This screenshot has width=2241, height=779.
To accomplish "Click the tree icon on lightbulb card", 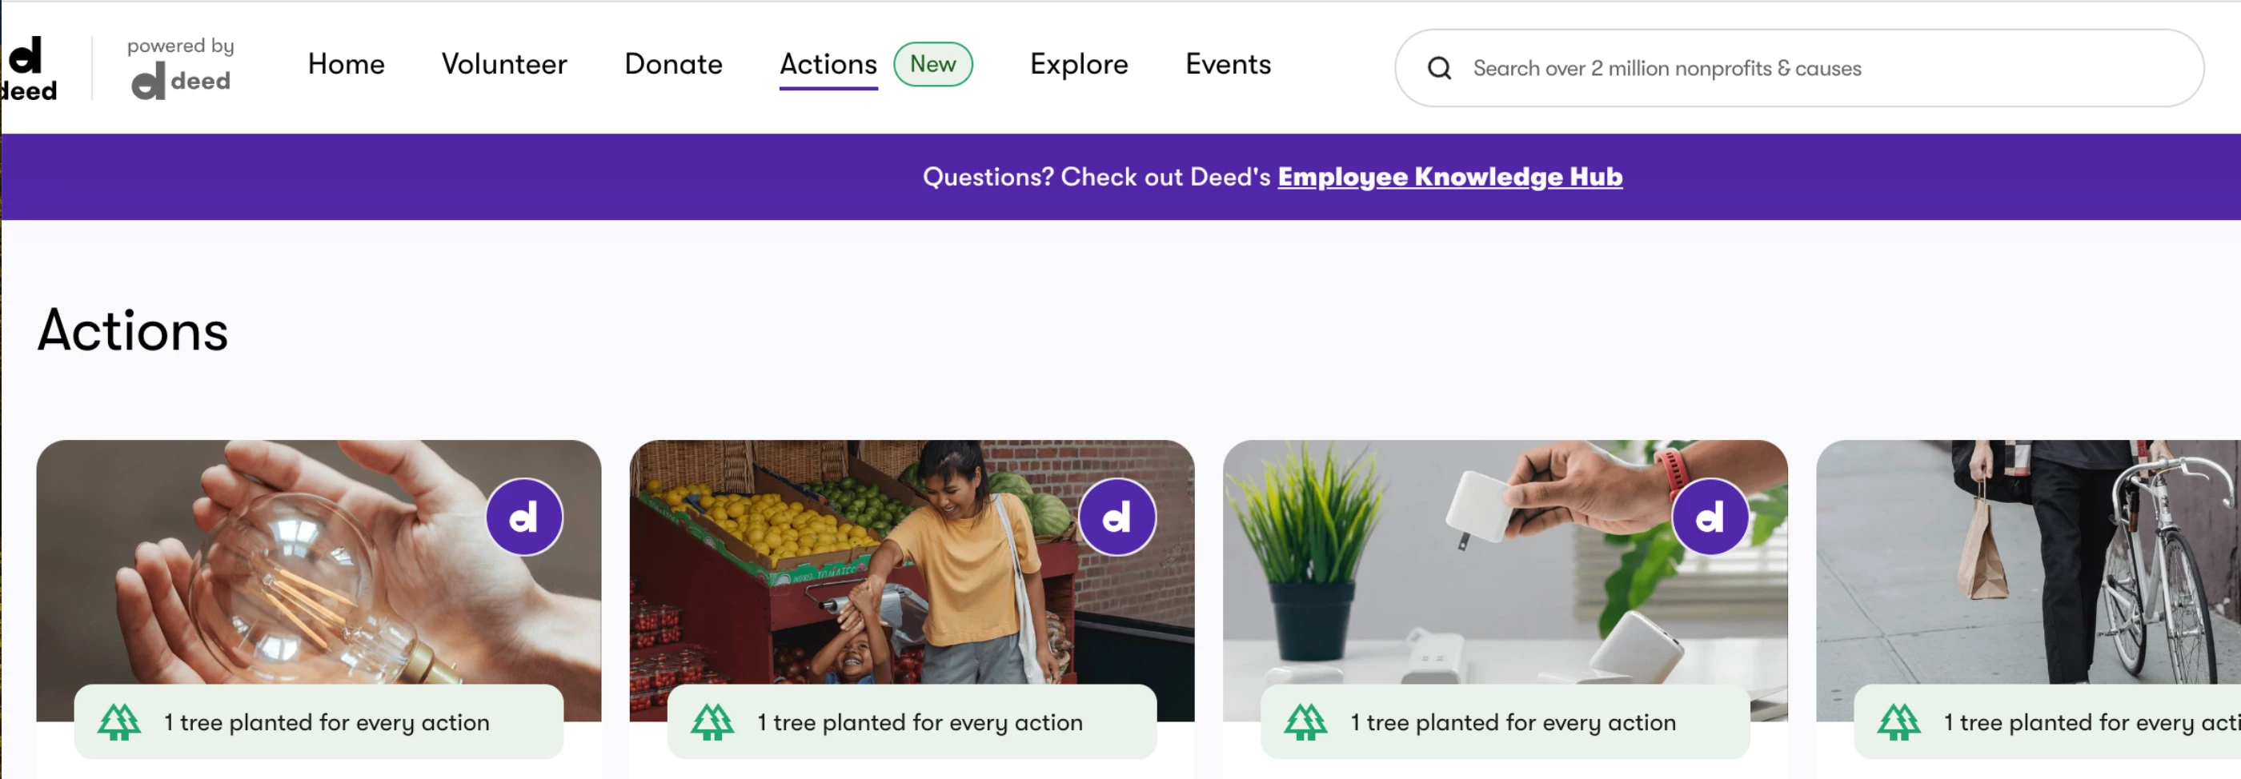I will click(x=119, y=721).
